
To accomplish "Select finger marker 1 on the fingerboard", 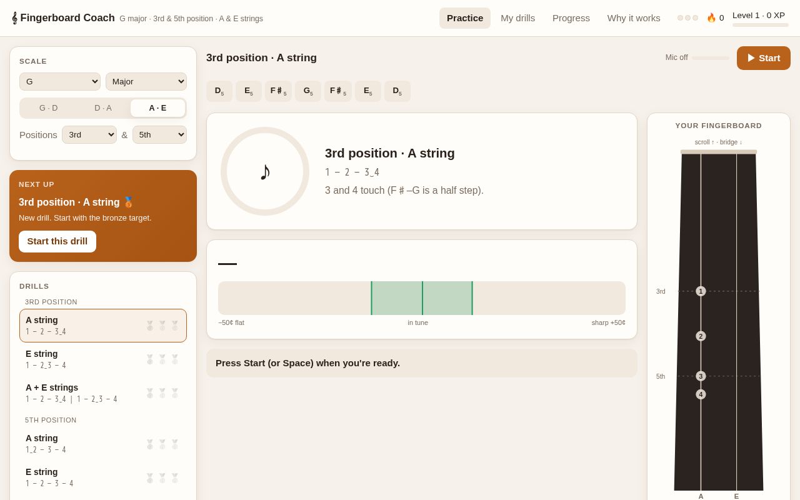I will 701,291.
